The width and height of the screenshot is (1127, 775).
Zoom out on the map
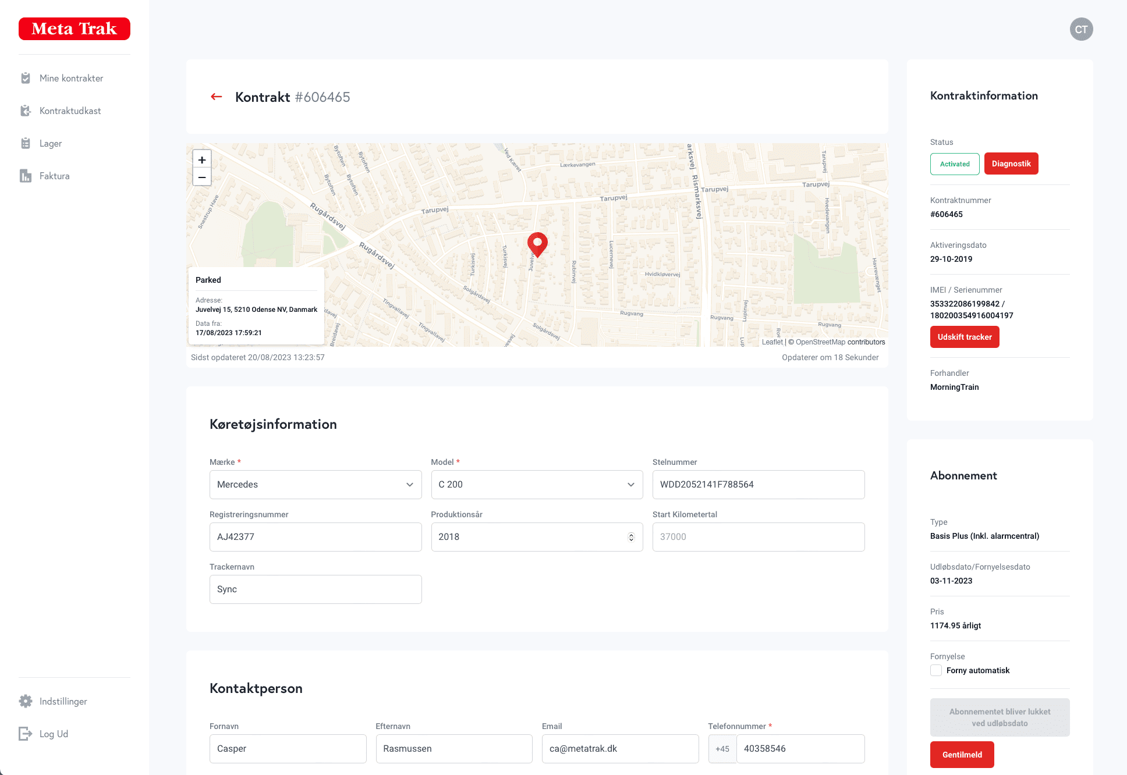[x=202, y=177]
